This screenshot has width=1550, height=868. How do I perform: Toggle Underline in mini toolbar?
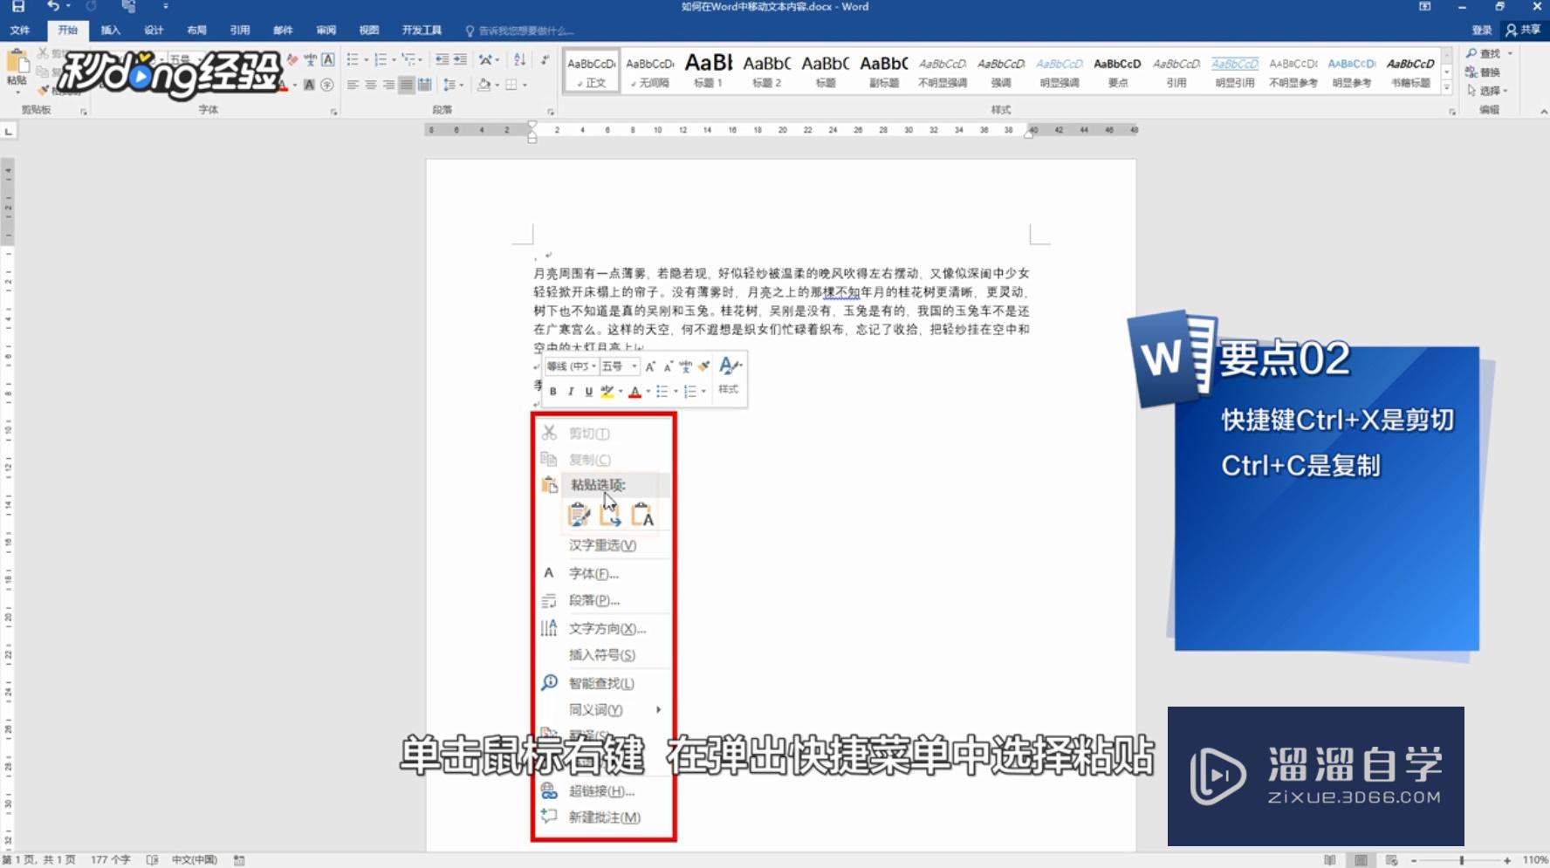pyautogui.click(x=588, y=392)
